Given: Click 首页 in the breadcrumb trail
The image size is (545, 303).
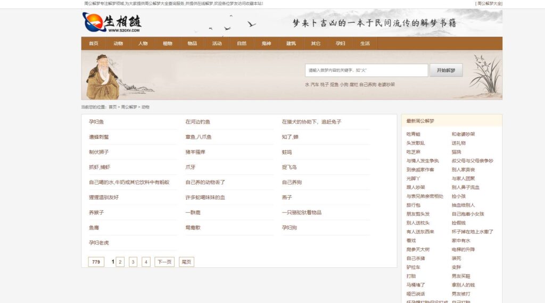Looking at the screenshot, I should 113,107.
